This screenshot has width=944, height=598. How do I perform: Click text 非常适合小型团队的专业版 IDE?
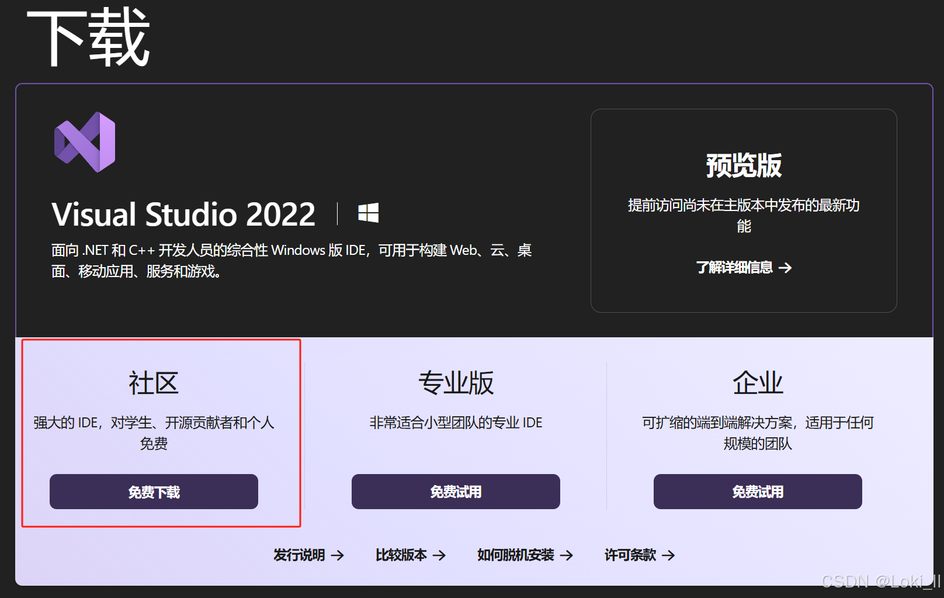point(456,423)
